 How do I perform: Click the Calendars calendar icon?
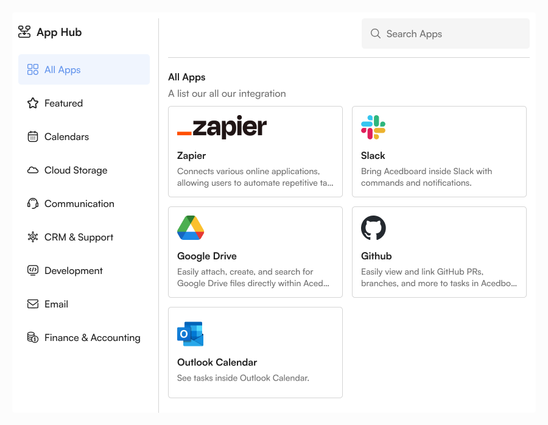pos(33,136)
